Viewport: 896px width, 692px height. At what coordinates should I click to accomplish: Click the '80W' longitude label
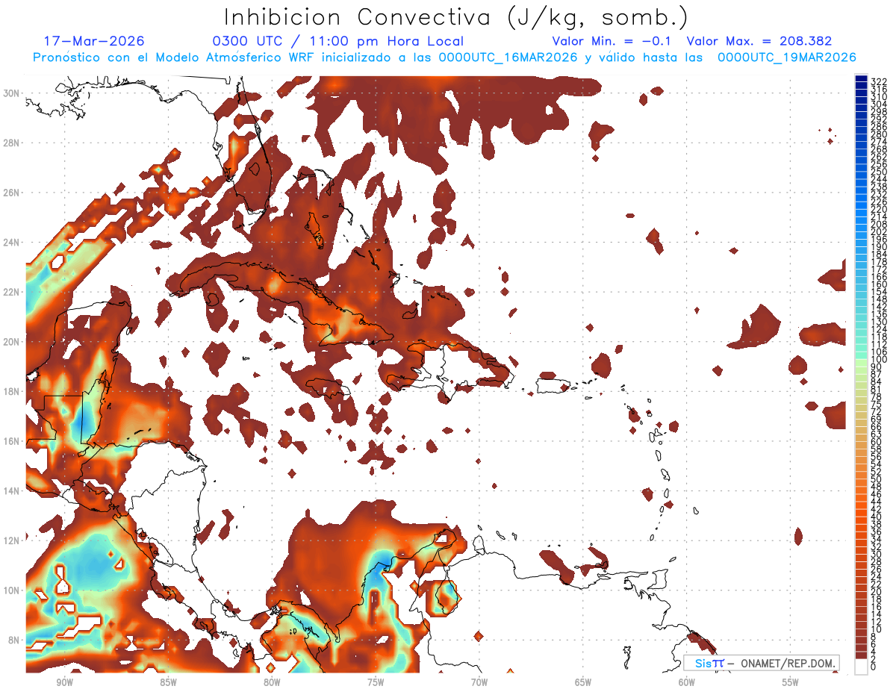tap(272, 682)
